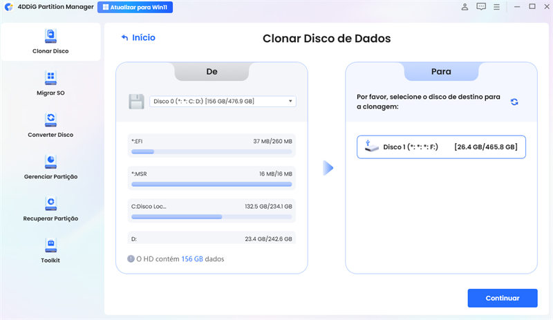Click Atualizar para Win11 button
Viewport: 553px width, 320px height.
(135, 7)
